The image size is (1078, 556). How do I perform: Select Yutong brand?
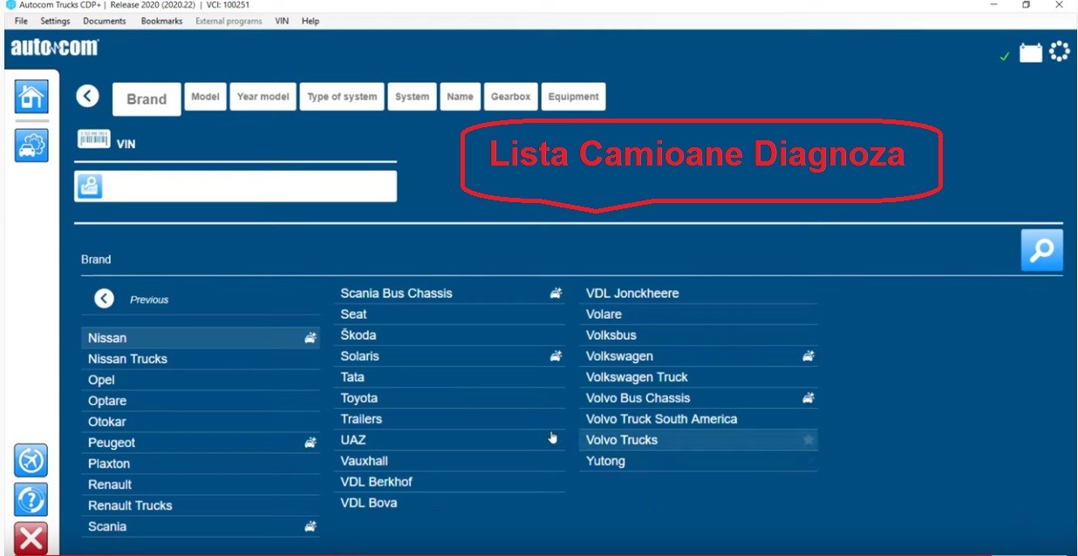[x=699, y=461]
